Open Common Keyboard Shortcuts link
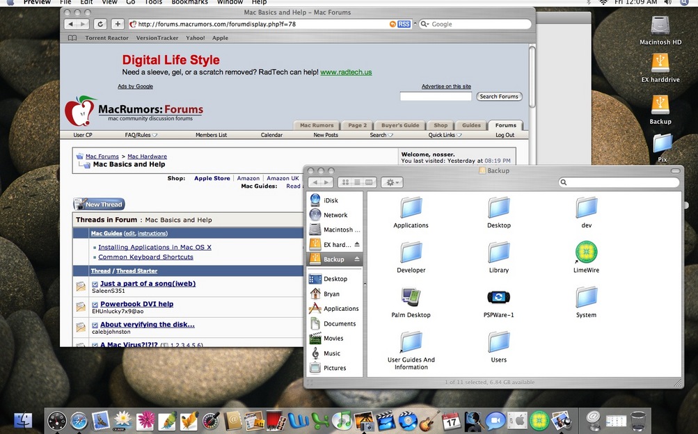 click(145, 257)
